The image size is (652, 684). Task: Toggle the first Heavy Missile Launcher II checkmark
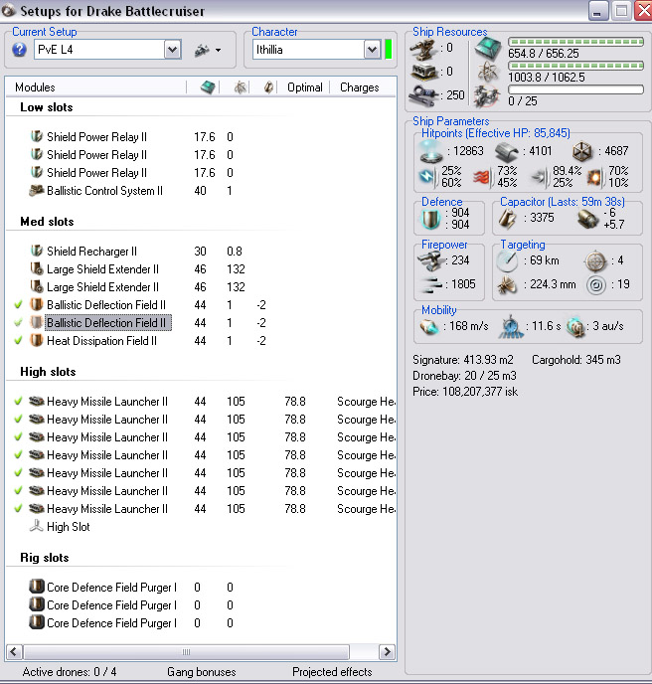[x=18, y=401]
